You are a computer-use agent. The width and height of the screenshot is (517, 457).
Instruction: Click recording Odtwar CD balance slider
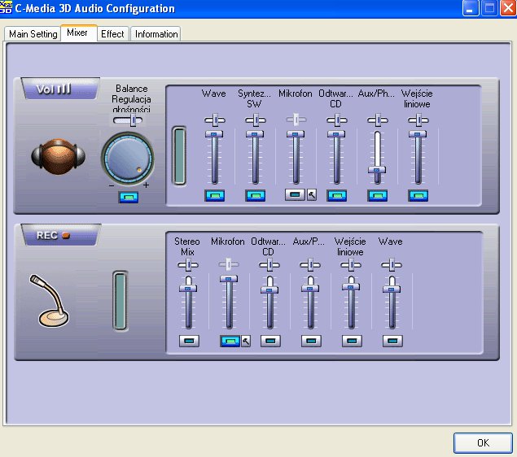pyautogui.click(x=269, y=265)
